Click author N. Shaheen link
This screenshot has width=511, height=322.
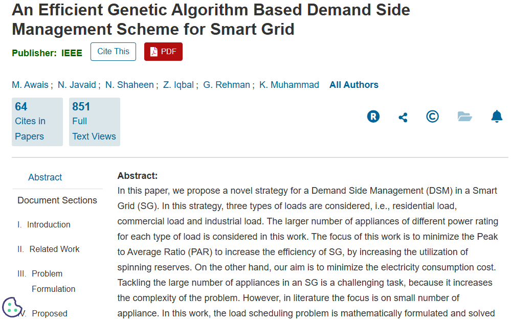(x=129, y=85)
